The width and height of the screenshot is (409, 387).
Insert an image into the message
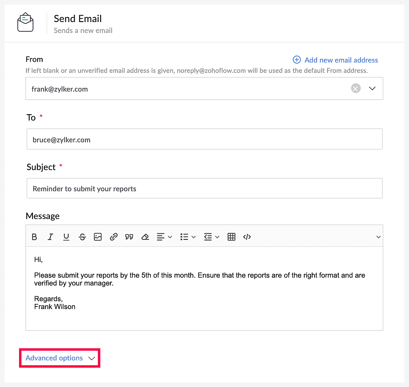click(x=98, y=237)
